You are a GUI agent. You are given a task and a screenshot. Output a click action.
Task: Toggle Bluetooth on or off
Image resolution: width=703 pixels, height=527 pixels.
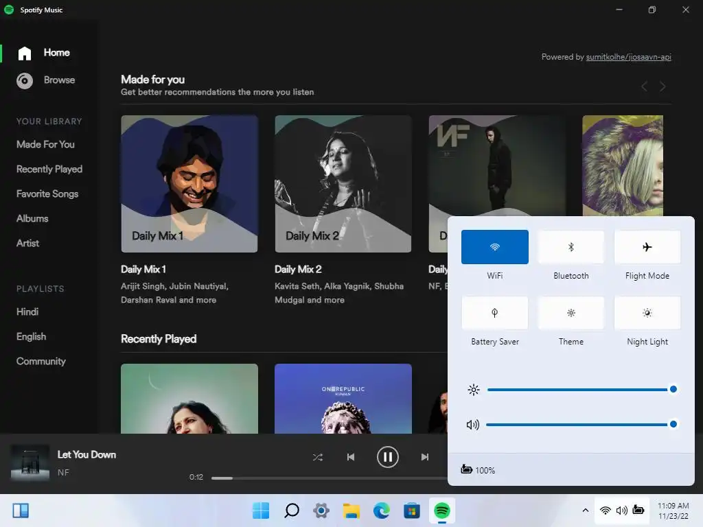571,247
